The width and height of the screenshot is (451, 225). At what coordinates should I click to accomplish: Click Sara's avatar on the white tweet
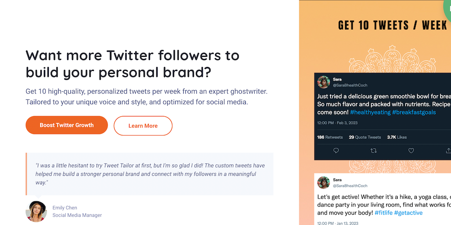click(x=324, y=183)
